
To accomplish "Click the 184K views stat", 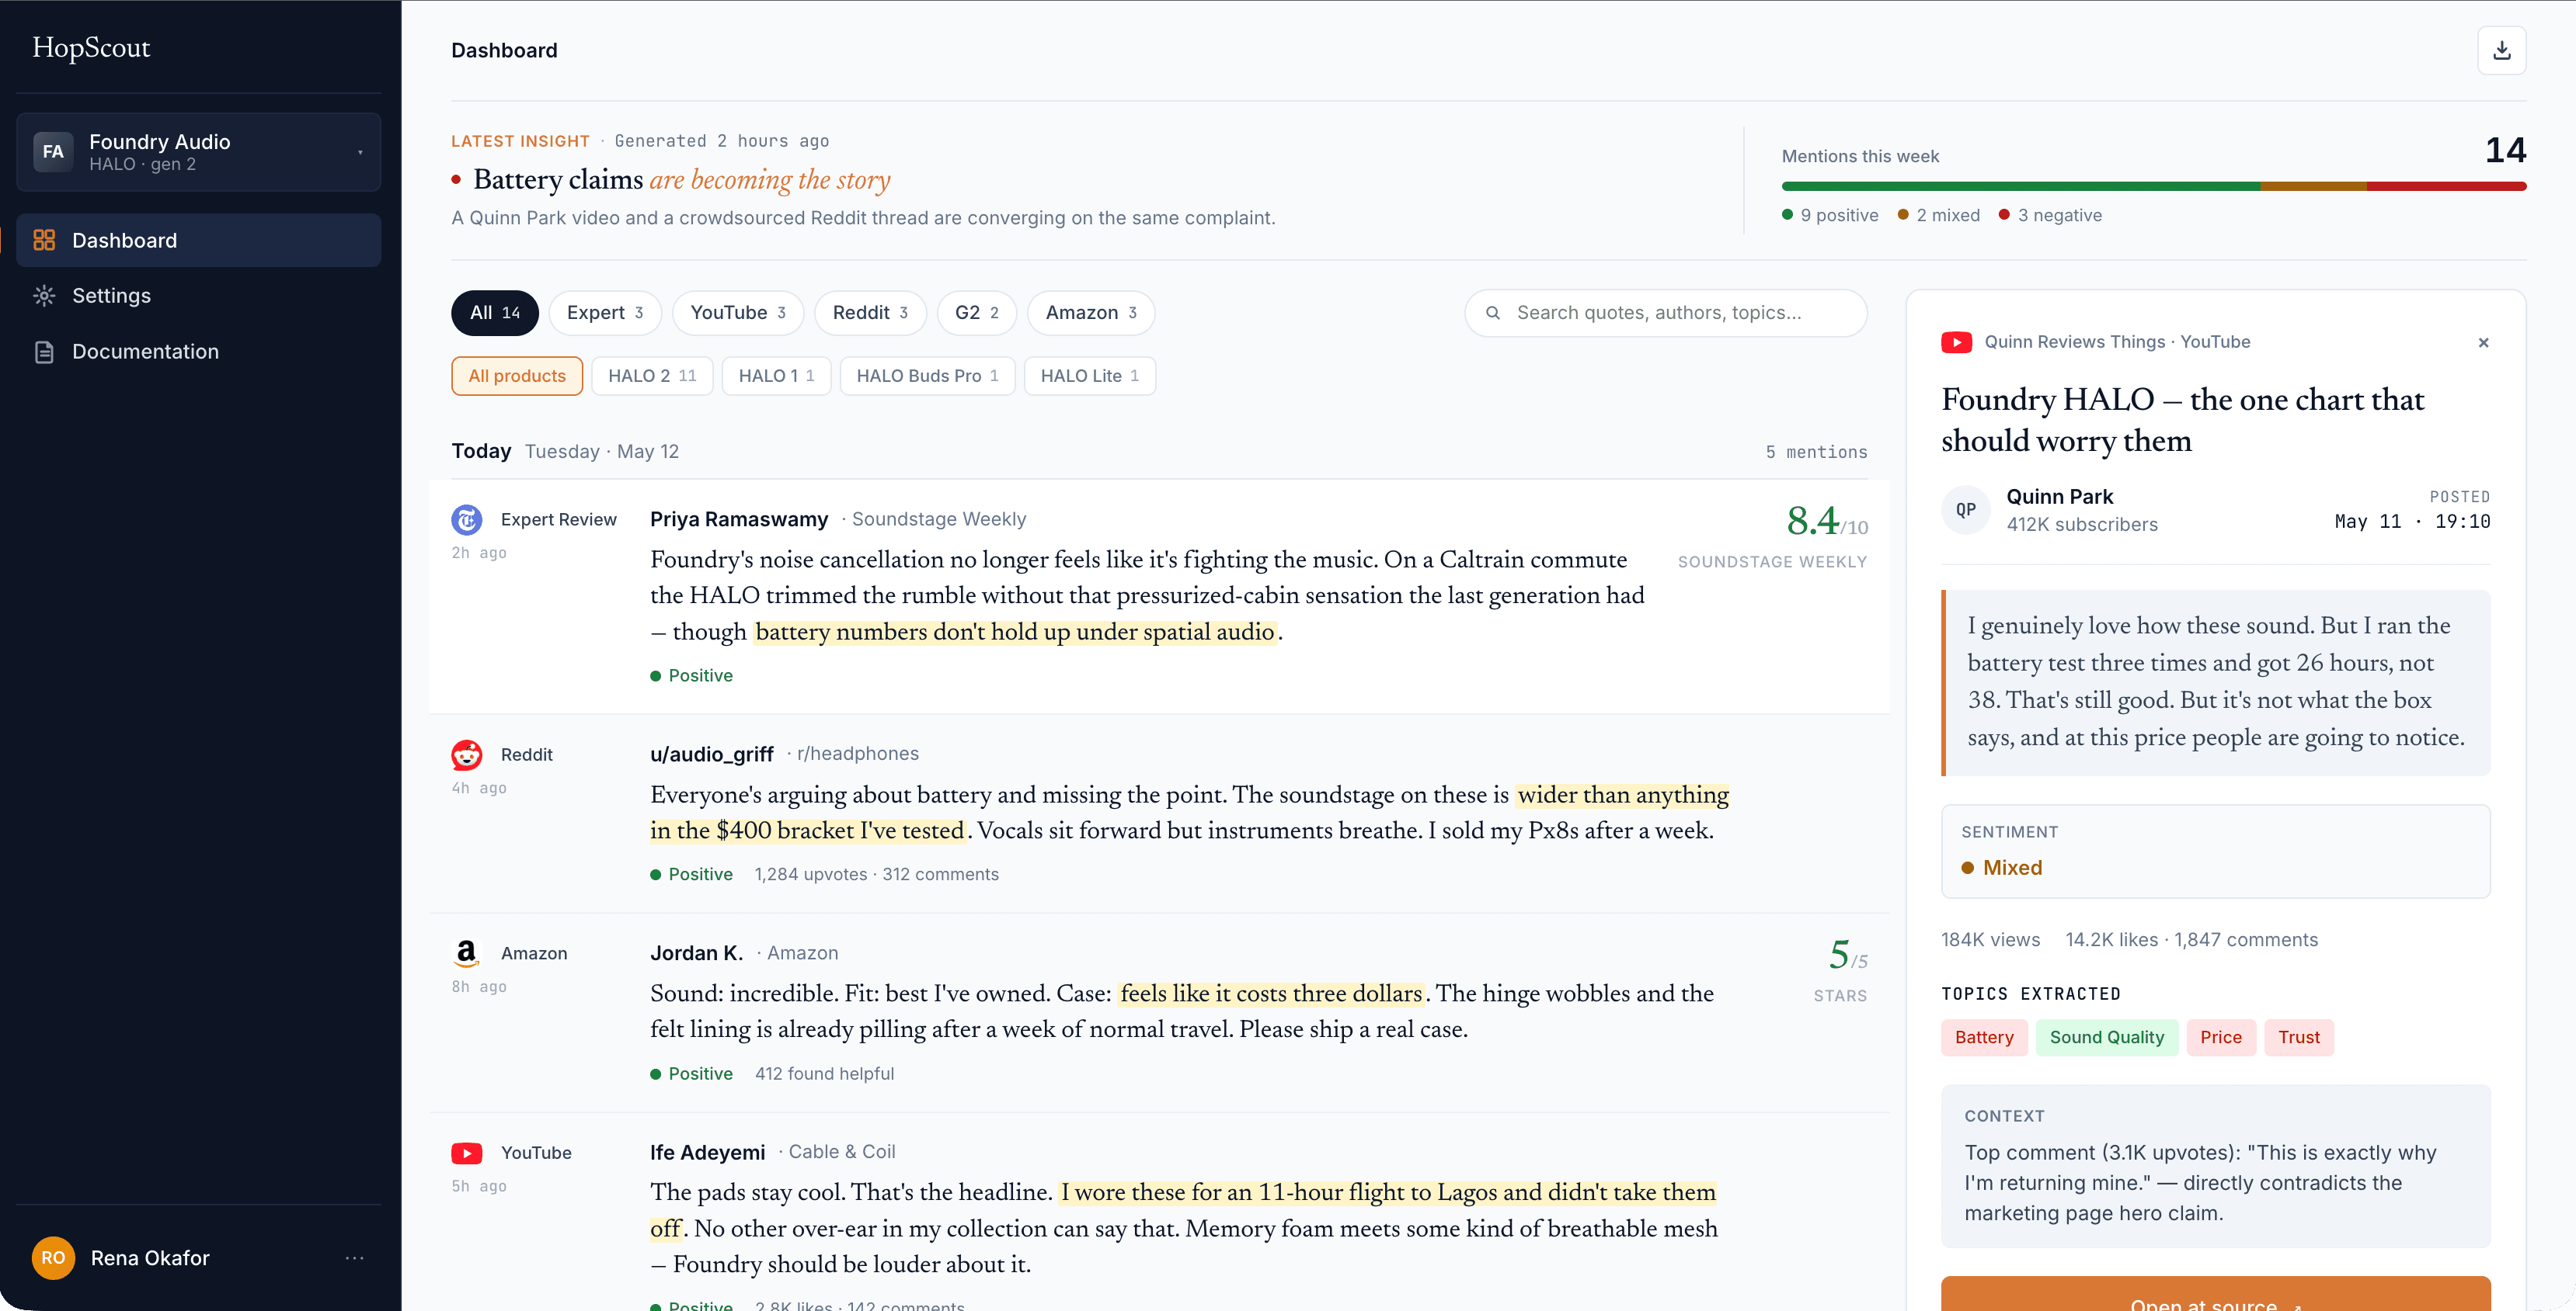I will pyautogui.click(x=1990, y=939).
